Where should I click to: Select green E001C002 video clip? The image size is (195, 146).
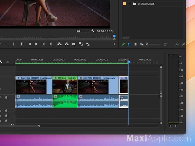[65, 85]
